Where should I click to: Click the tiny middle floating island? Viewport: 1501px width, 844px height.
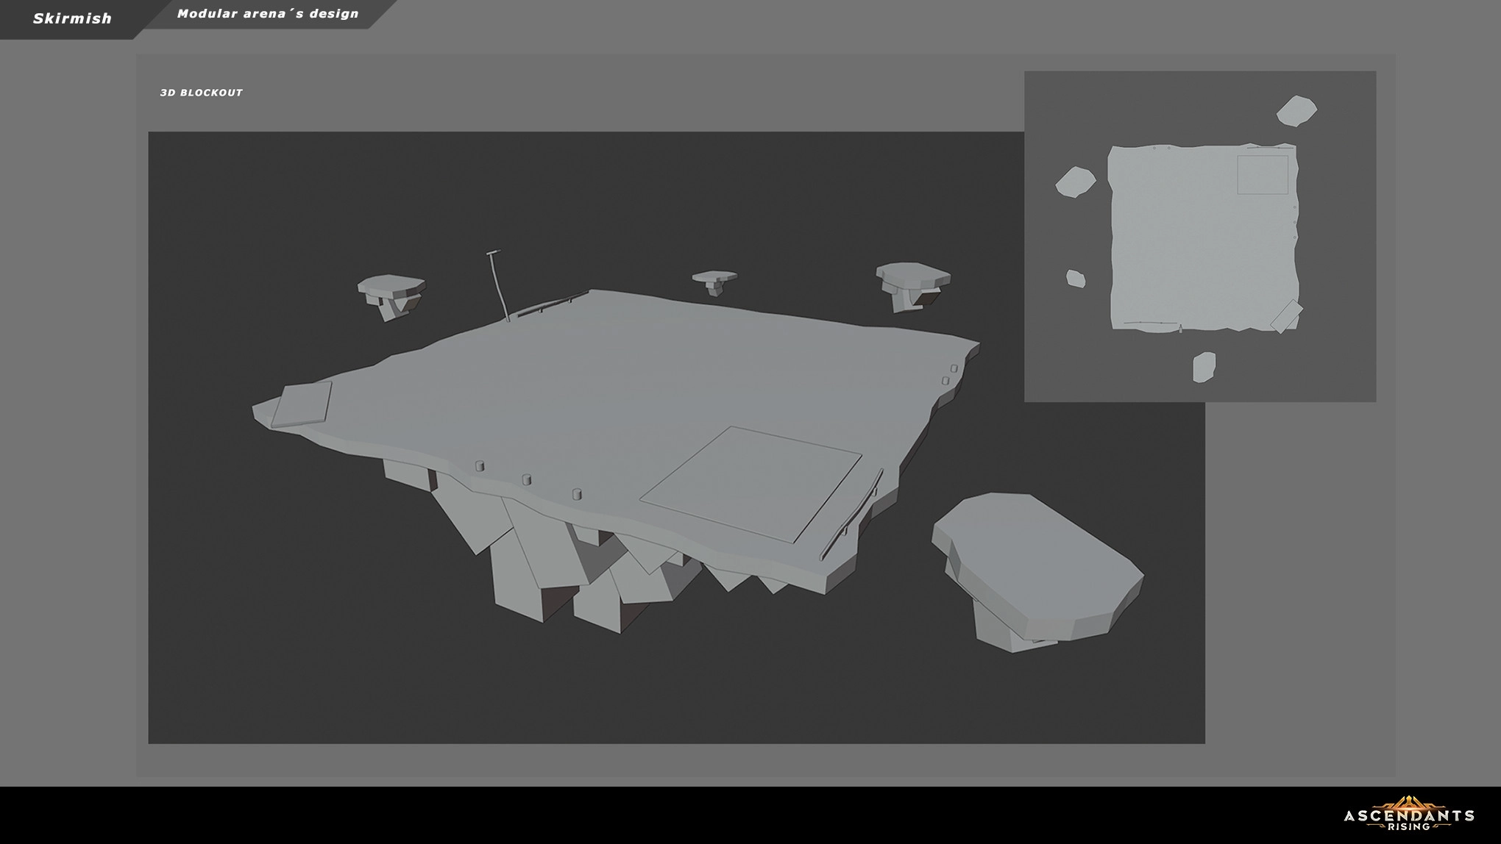coord(714,279)
